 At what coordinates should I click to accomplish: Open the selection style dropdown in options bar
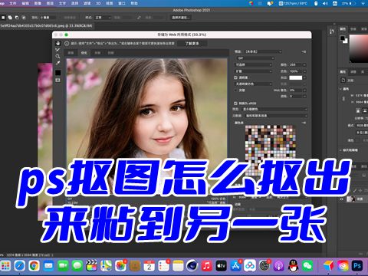[x=103, y=18]
